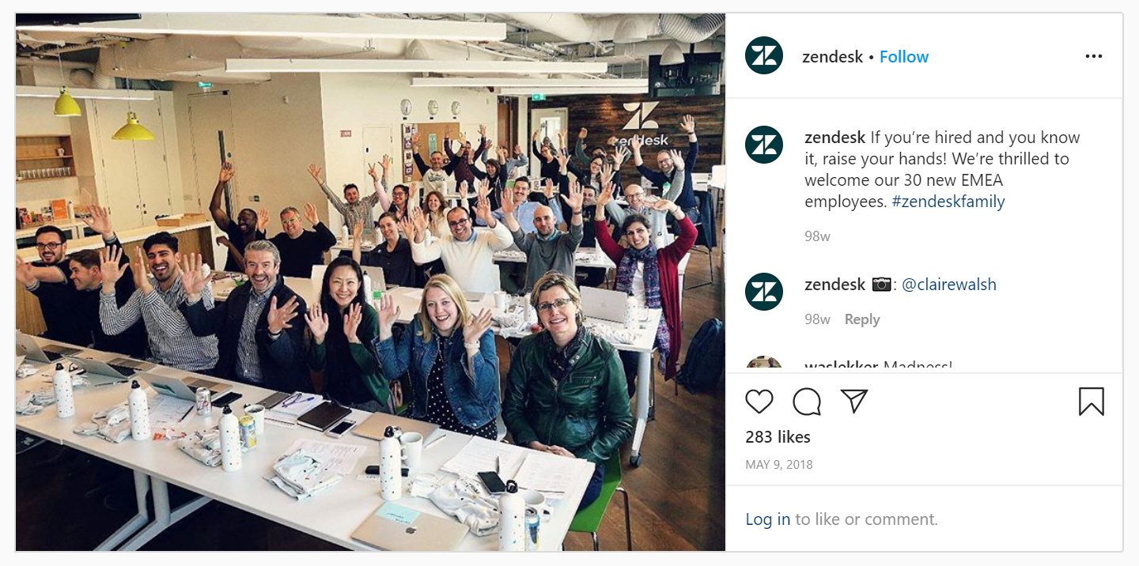Click the zendesk avatar beside the photo credit comment

coord(764,292)
